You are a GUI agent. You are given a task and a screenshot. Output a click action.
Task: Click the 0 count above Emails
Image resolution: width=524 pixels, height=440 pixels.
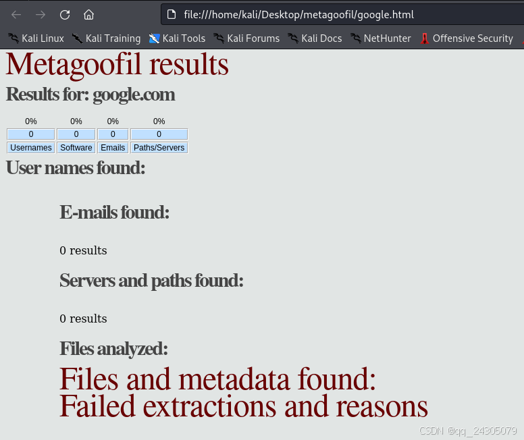tap(113, 134)
